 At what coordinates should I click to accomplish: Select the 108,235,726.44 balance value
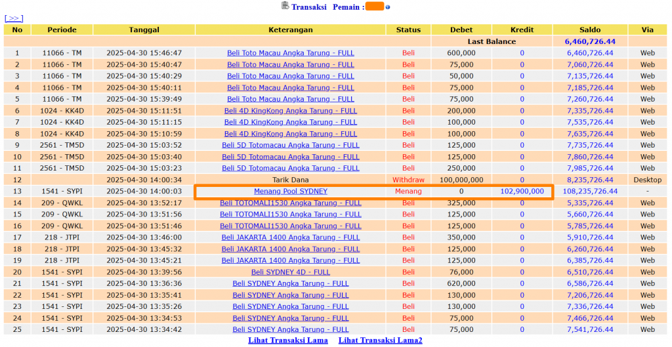tap(590, 191)
